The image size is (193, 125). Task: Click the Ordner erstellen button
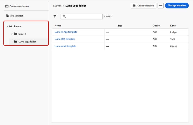[x=143, y=5]
